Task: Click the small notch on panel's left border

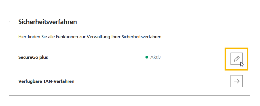Action: (10, 20)
